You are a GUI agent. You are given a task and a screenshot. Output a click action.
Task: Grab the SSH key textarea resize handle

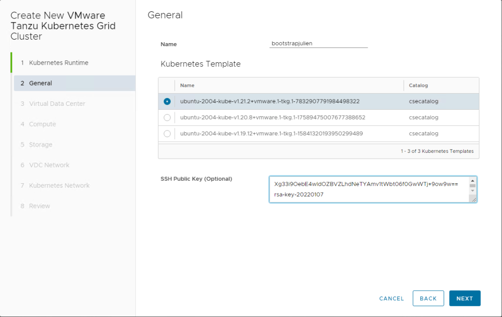pyautogui.click(x=474, y=199)
